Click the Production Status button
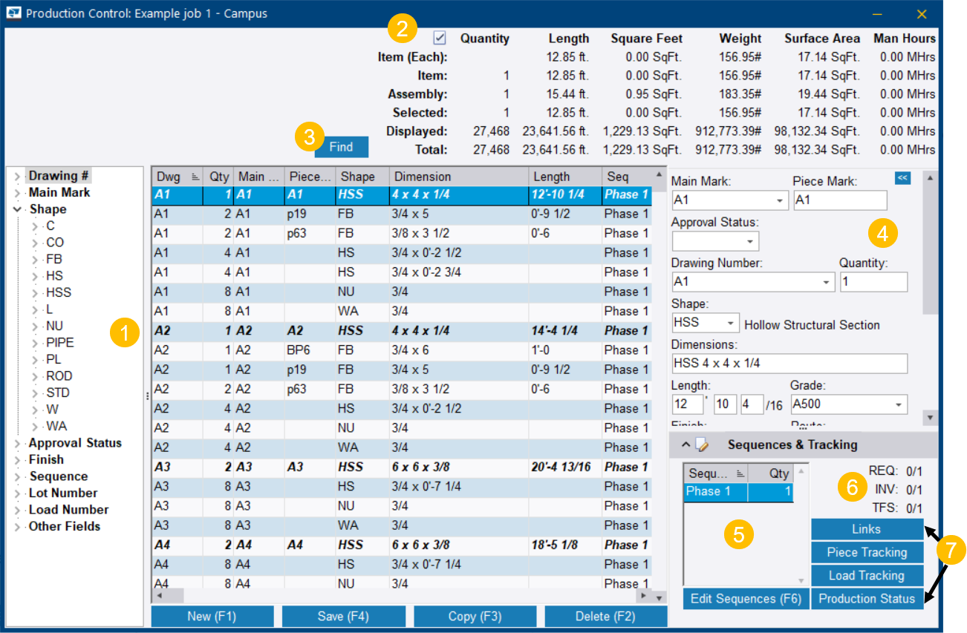This screenshot has width=967, height=633. 867,598
